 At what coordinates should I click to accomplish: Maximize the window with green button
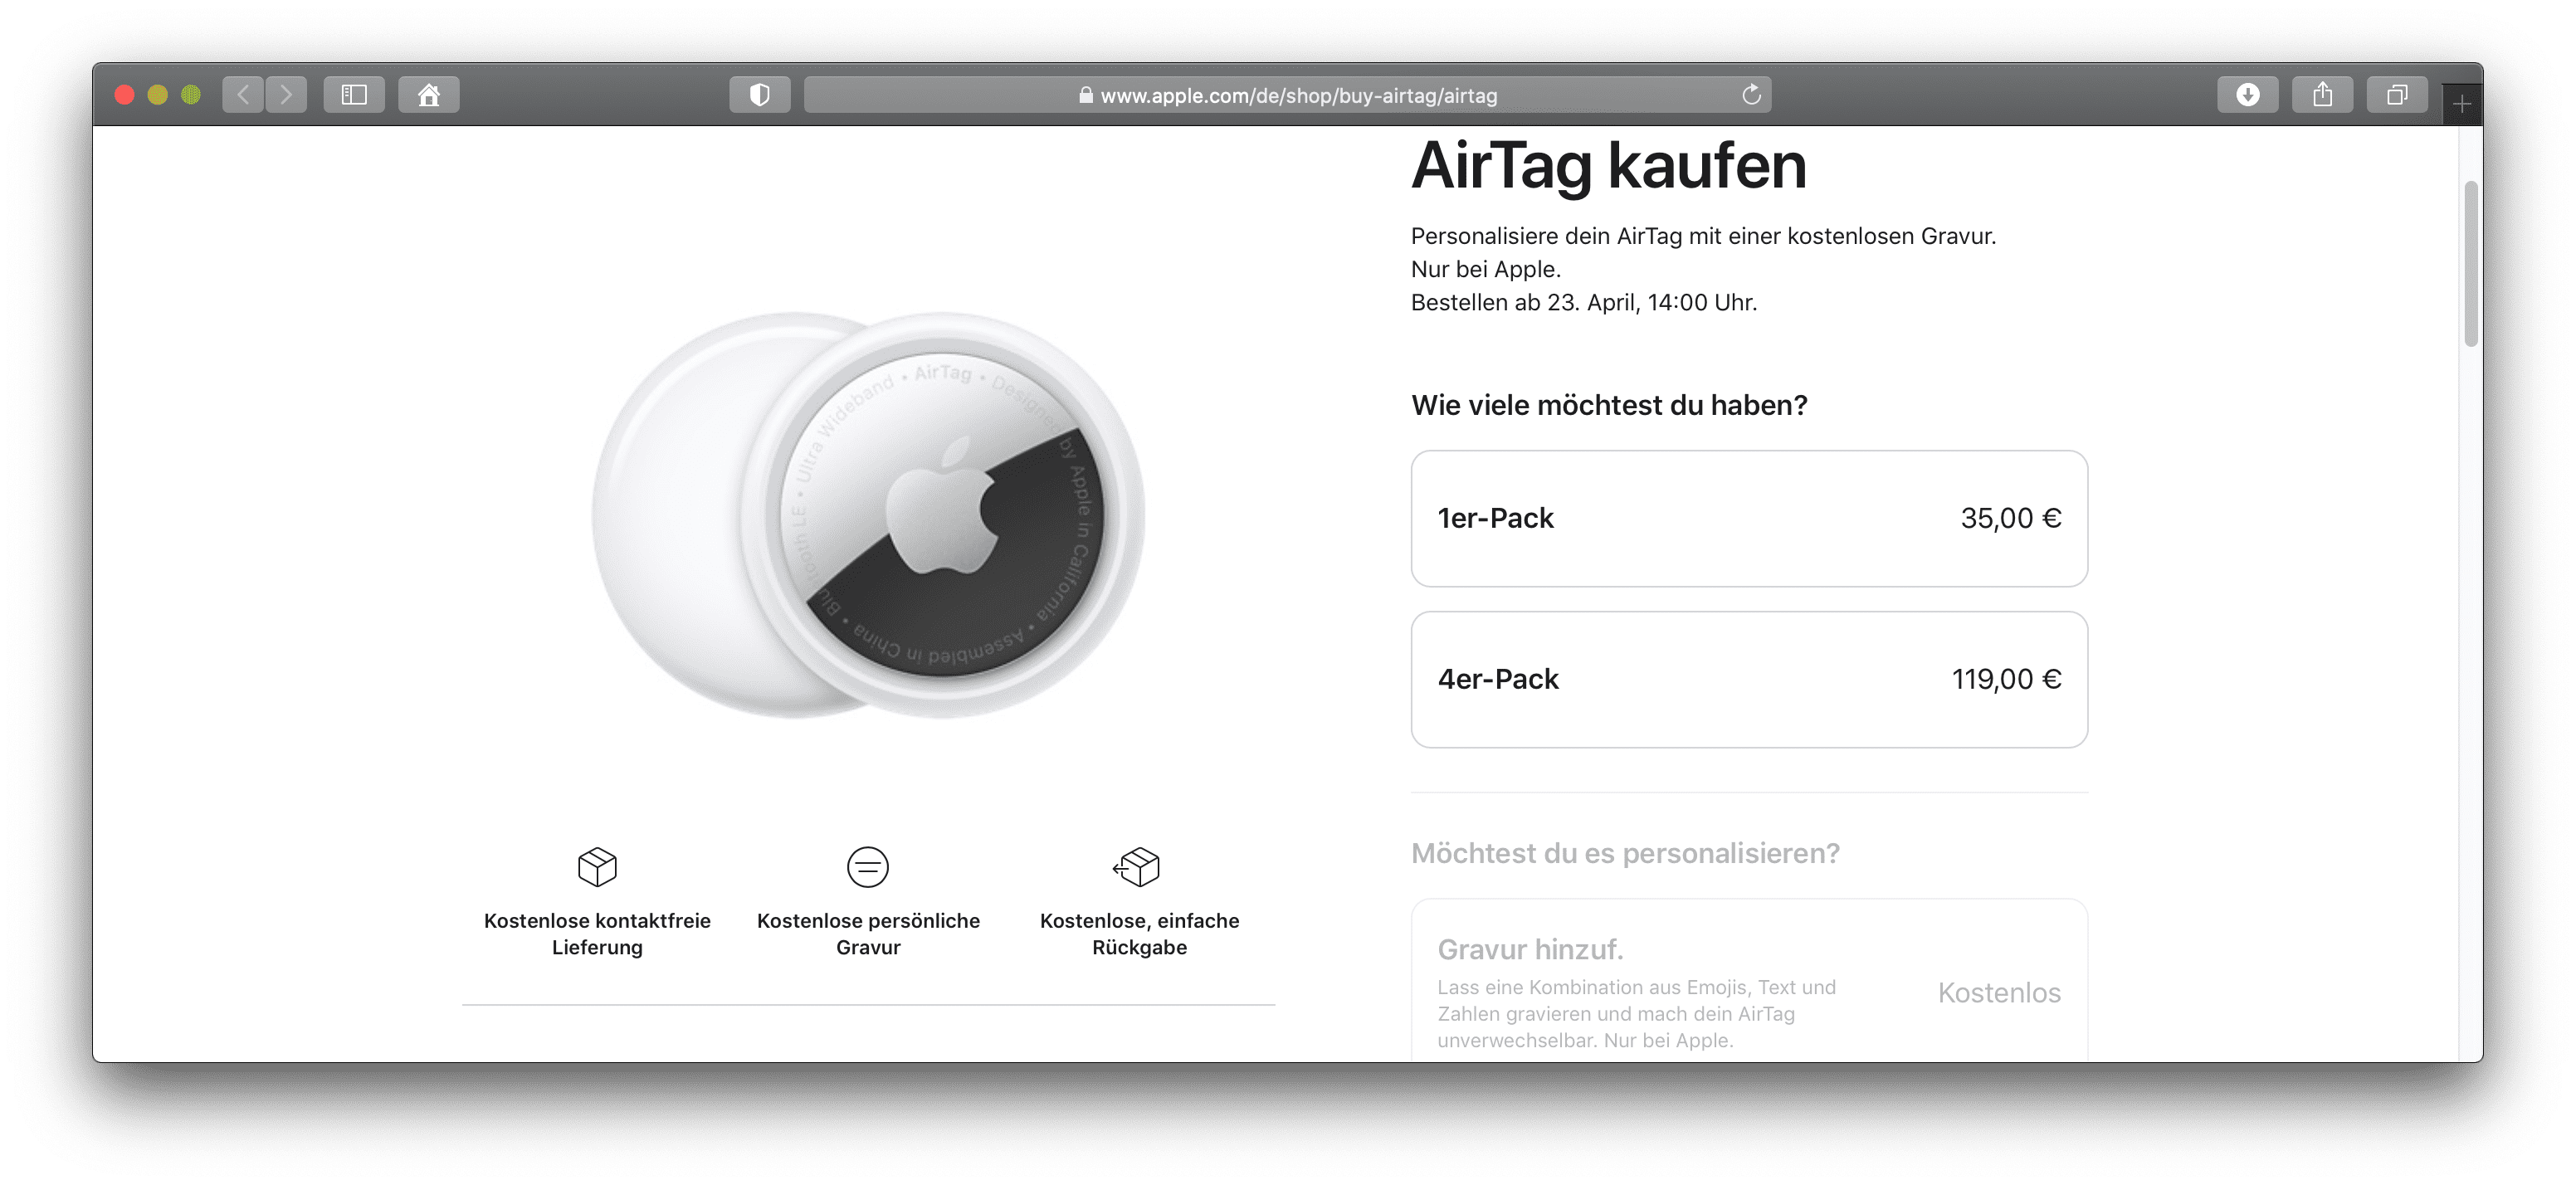coord(191,95)
